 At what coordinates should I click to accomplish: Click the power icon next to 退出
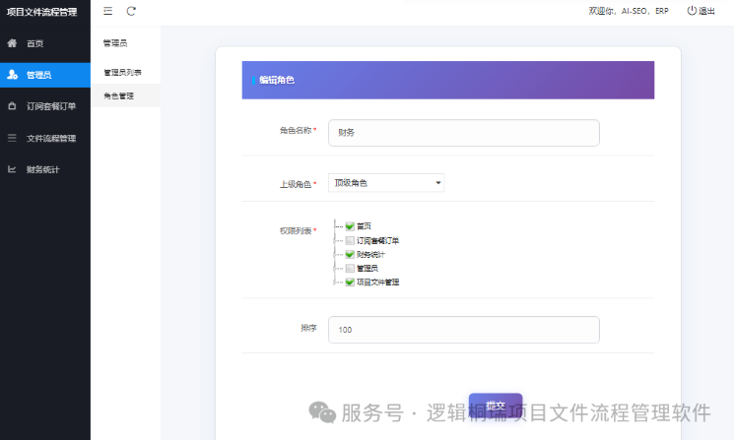[x=692, y=11]
